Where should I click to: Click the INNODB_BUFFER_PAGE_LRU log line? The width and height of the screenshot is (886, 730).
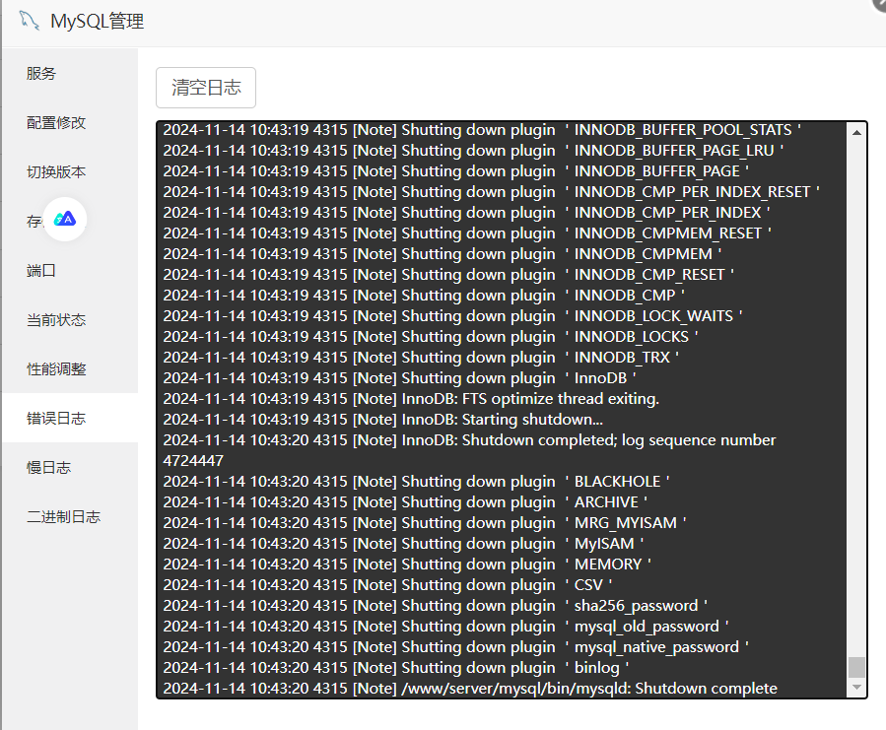(x=473, y=151)
